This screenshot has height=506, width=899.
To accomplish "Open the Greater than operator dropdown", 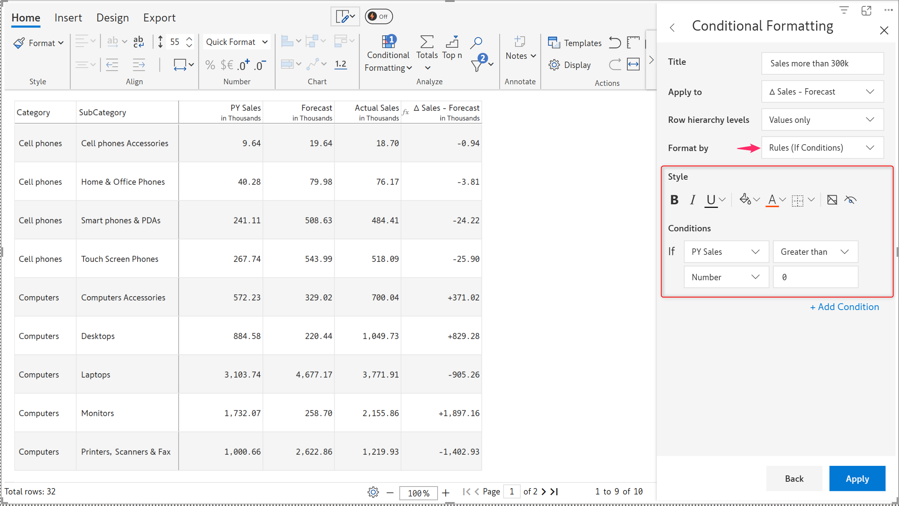I will (815, 252).
